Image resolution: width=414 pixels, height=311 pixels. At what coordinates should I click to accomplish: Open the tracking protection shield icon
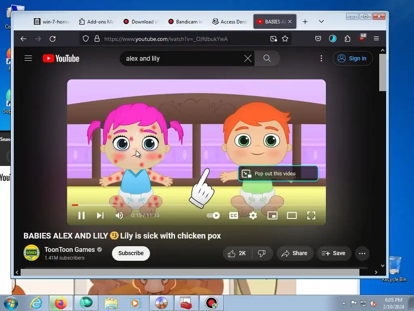click(86, 39)
